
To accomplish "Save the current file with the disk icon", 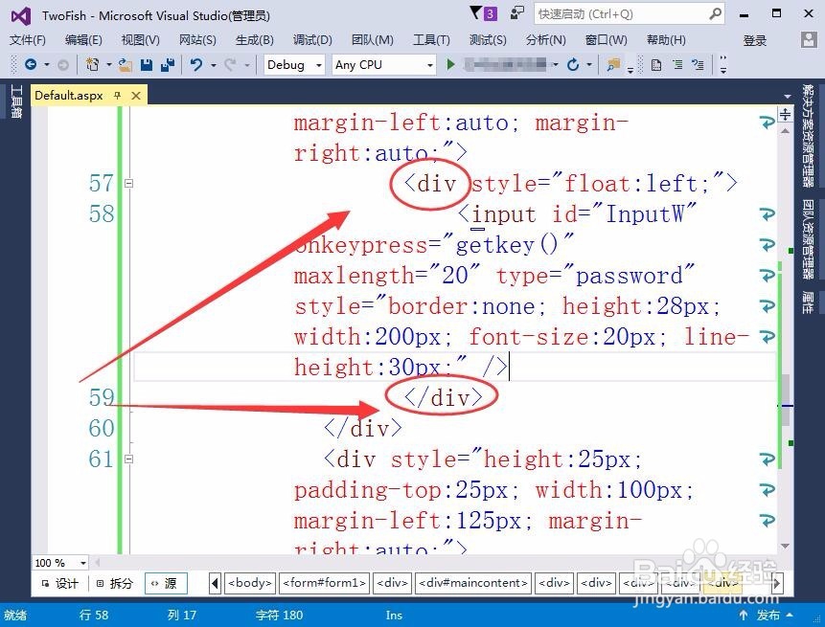I will coord(147,65).
